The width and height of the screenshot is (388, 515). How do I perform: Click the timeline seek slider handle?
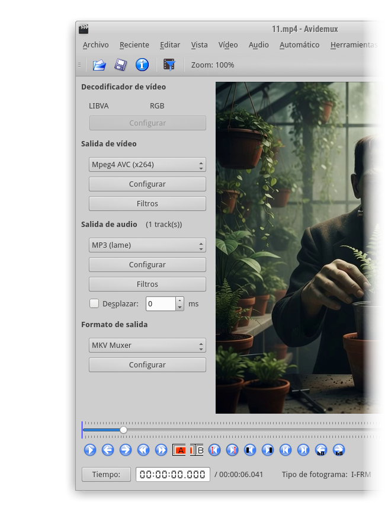coord(123,430)
